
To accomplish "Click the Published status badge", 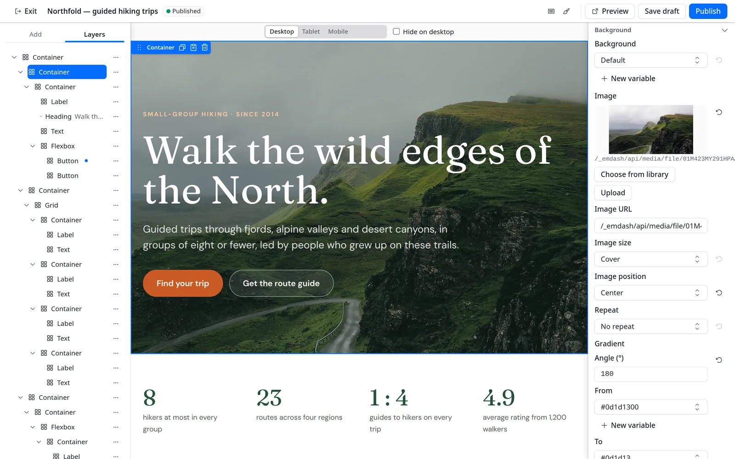I will tap(183, 11).
